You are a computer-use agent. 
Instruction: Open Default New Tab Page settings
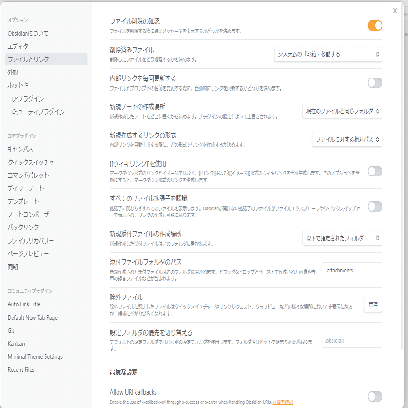pos(46,317)
